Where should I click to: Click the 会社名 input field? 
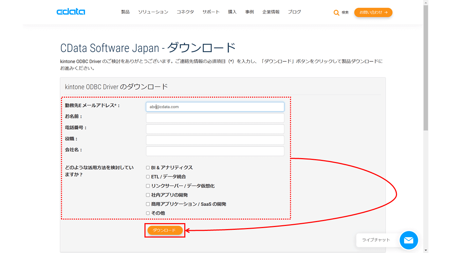click(215, 151)
